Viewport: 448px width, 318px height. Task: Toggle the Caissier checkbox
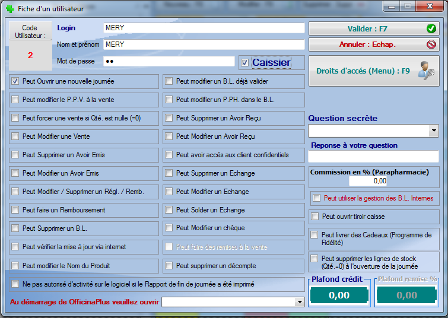pos(245,62)
